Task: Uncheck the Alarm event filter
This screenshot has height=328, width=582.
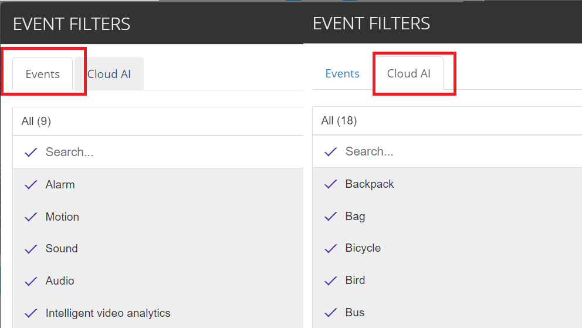Action: point(31,185)
